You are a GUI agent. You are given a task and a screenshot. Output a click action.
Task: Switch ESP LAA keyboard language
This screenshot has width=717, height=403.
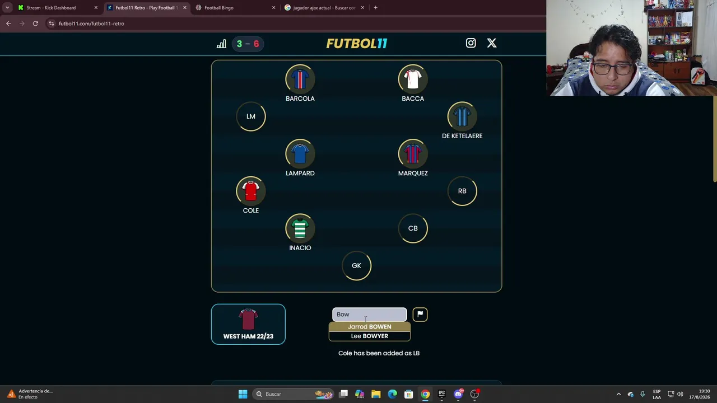click(657, 394)
